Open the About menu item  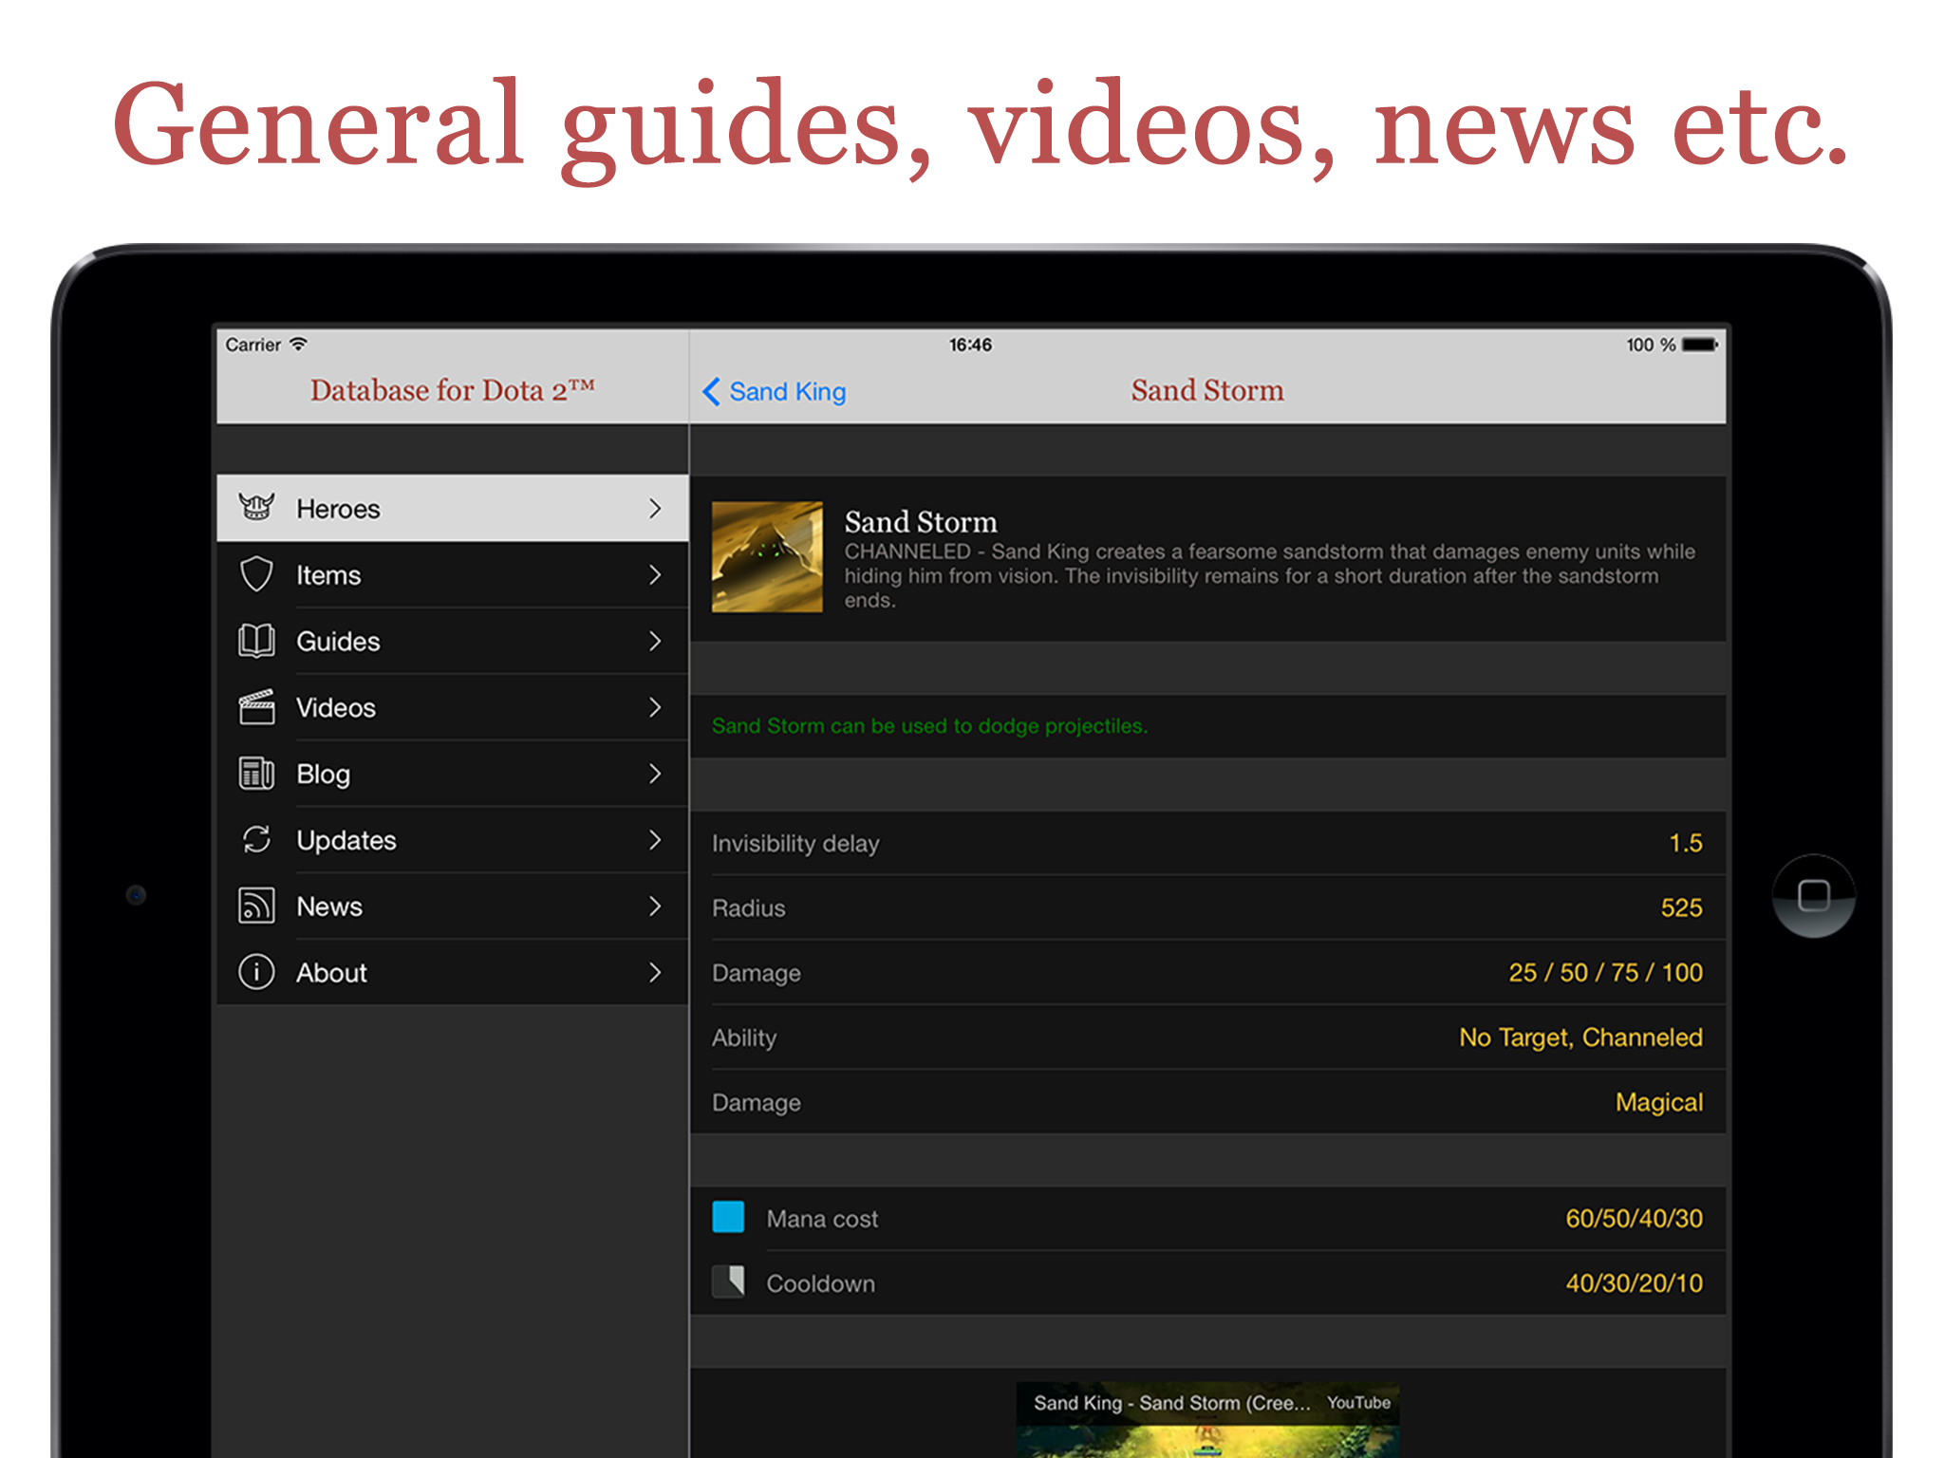point(453,972)
